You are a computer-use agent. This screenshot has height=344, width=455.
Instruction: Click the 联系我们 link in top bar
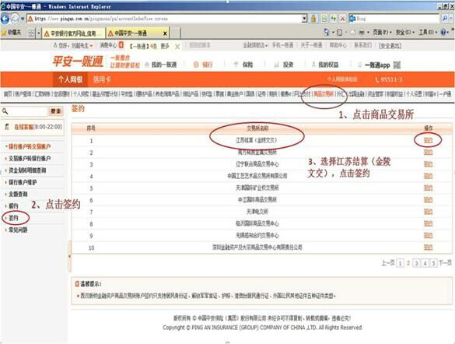coord(362,45)
